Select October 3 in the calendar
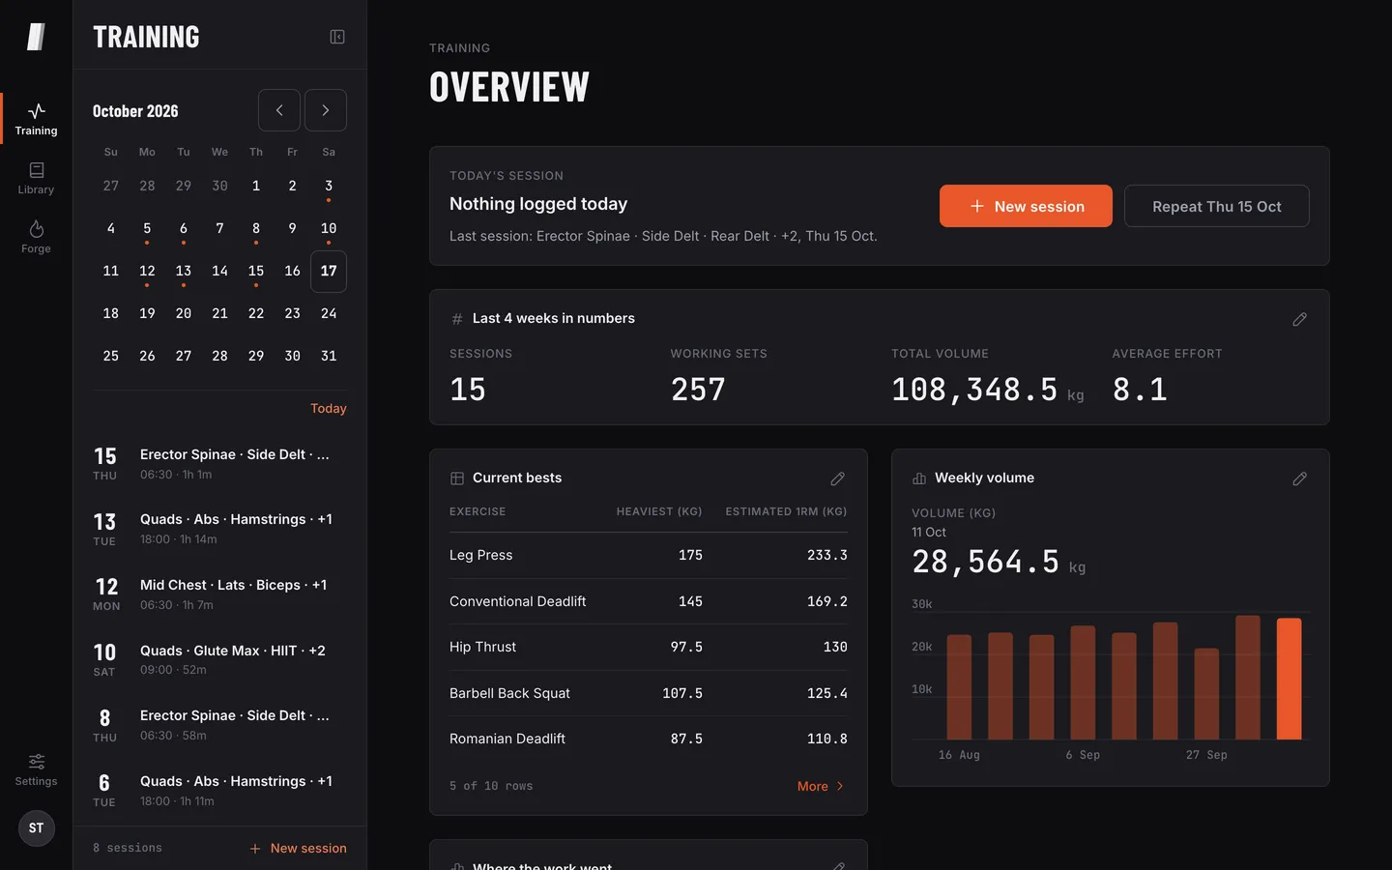1392x870 pixels. tap(329, 187)
